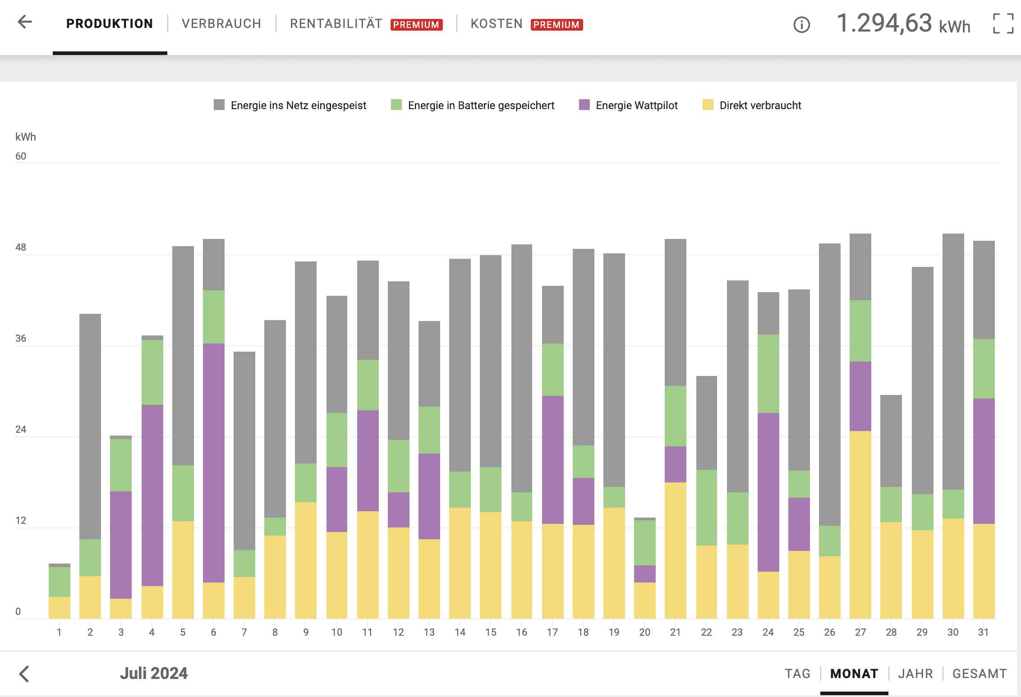
Task: Select the yellow segment of day 27 bar
Action: pyautogui.click(x=860, y=525)
